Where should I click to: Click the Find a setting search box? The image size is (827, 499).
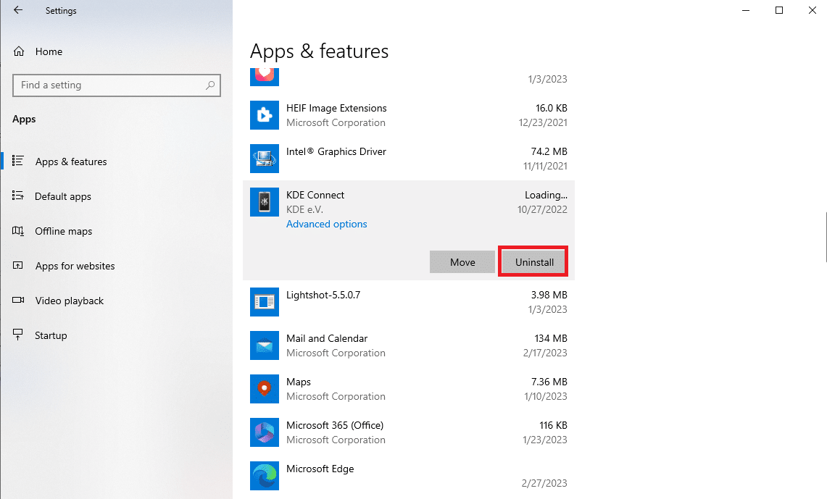[117, 85]
